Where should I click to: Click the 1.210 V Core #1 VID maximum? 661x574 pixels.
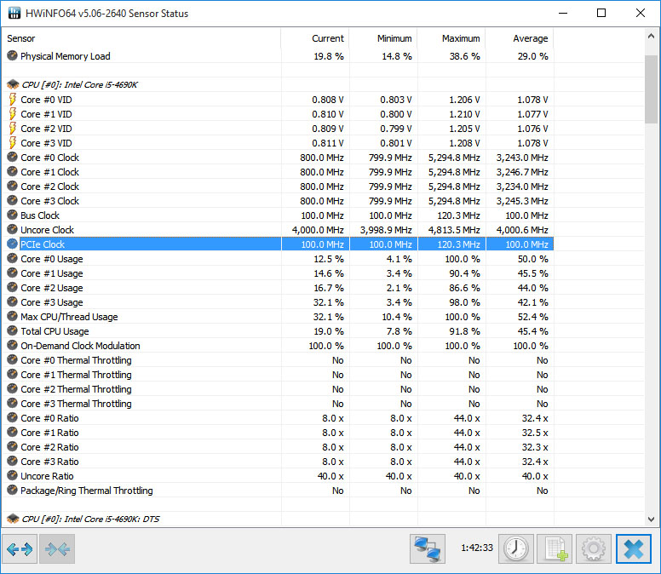(x=464, y=114)
